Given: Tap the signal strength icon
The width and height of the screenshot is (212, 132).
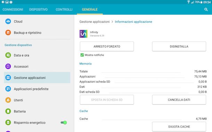Looking at the screenshot, I should point(193,2).
